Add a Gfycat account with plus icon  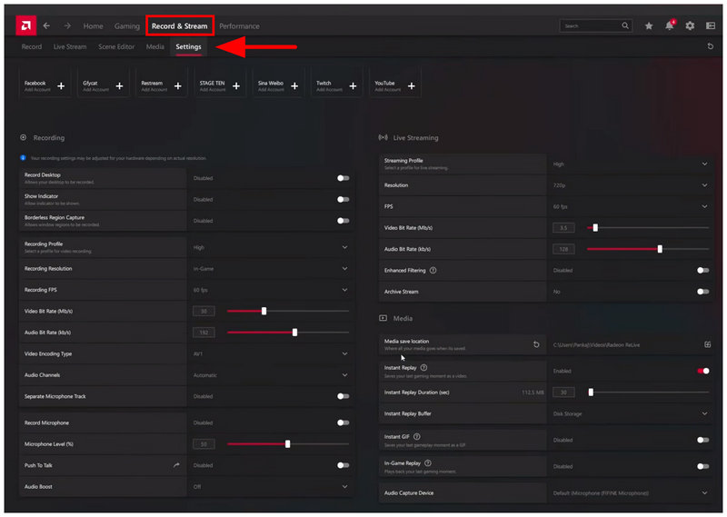click(119, 85)
